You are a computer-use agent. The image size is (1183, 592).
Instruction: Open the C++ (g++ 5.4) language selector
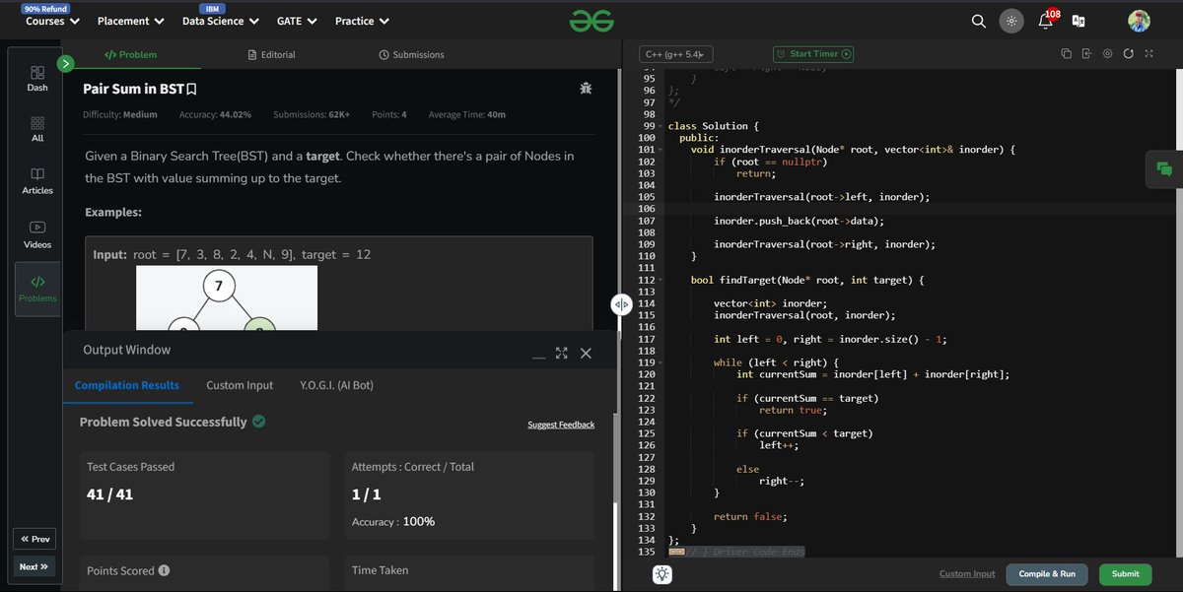676,55
